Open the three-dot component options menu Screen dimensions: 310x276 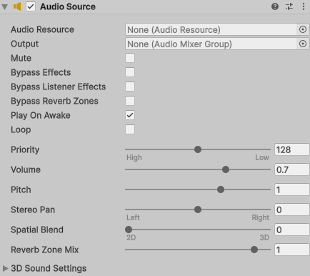click(x=304, y=6)
